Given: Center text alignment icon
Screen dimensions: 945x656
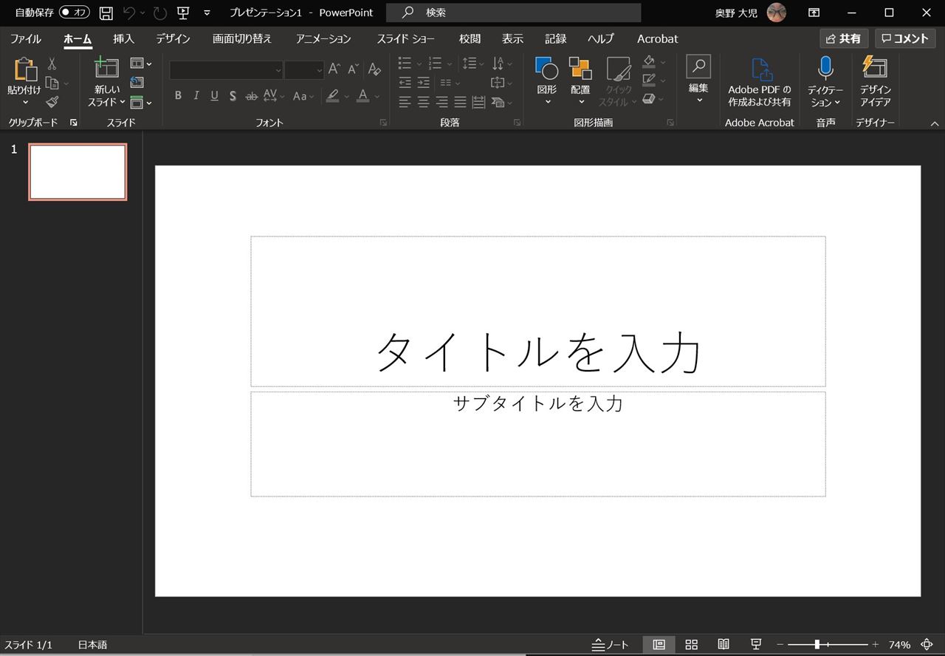Looking at the screenshot, I should click(424, 102).
